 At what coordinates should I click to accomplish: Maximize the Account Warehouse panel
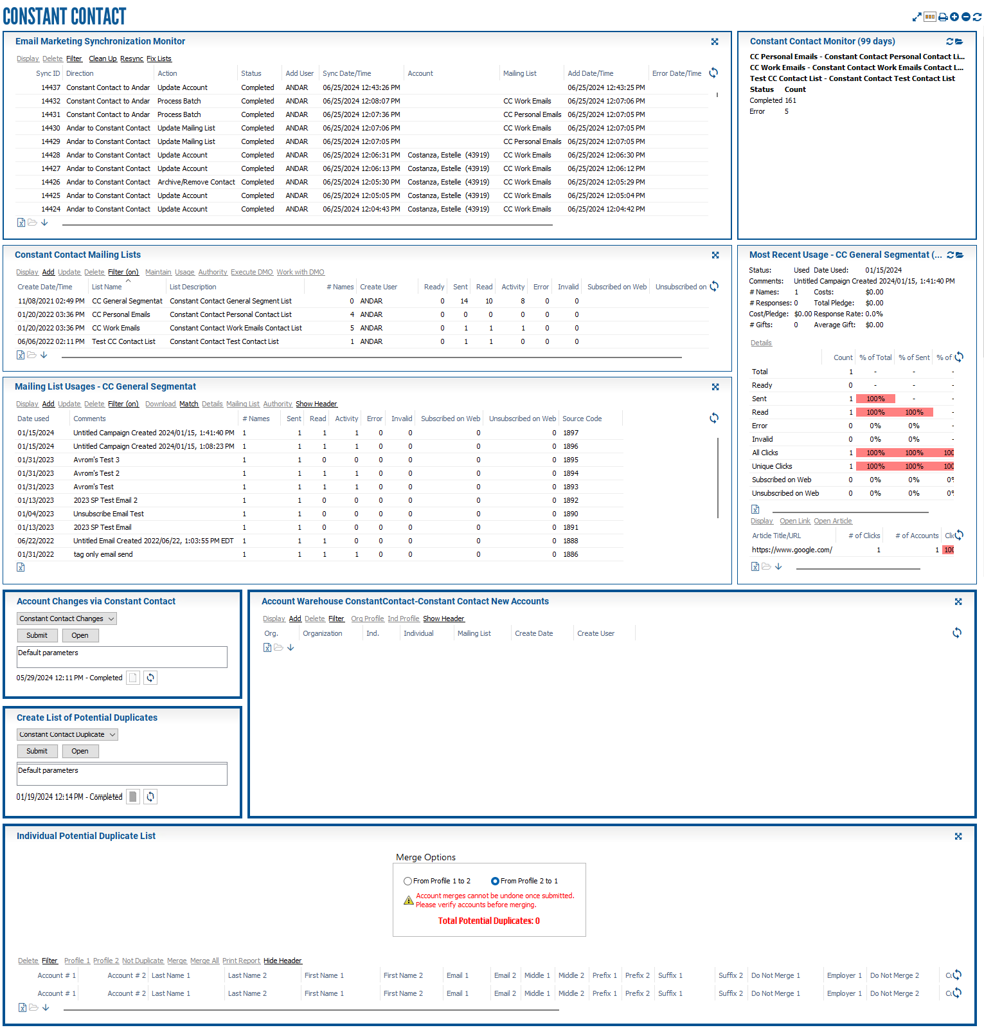coord(958,602)
